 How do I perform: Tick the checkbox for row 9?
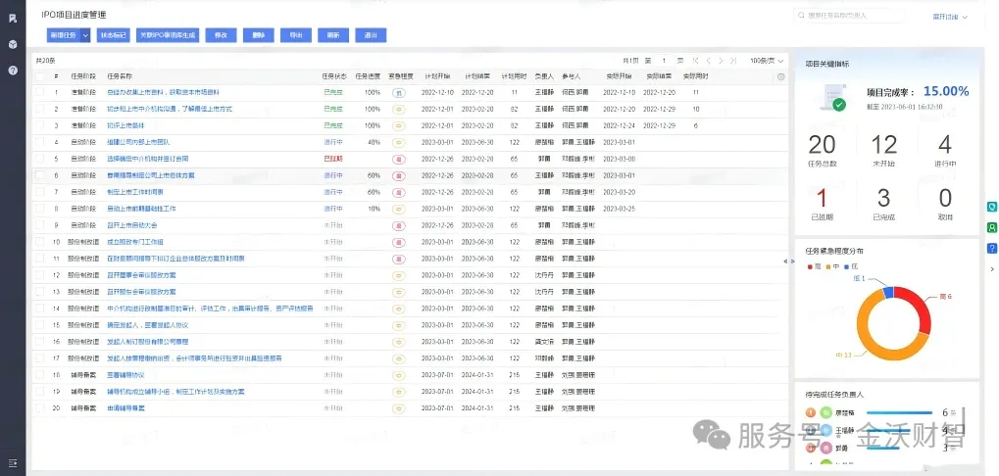[39, 225]
